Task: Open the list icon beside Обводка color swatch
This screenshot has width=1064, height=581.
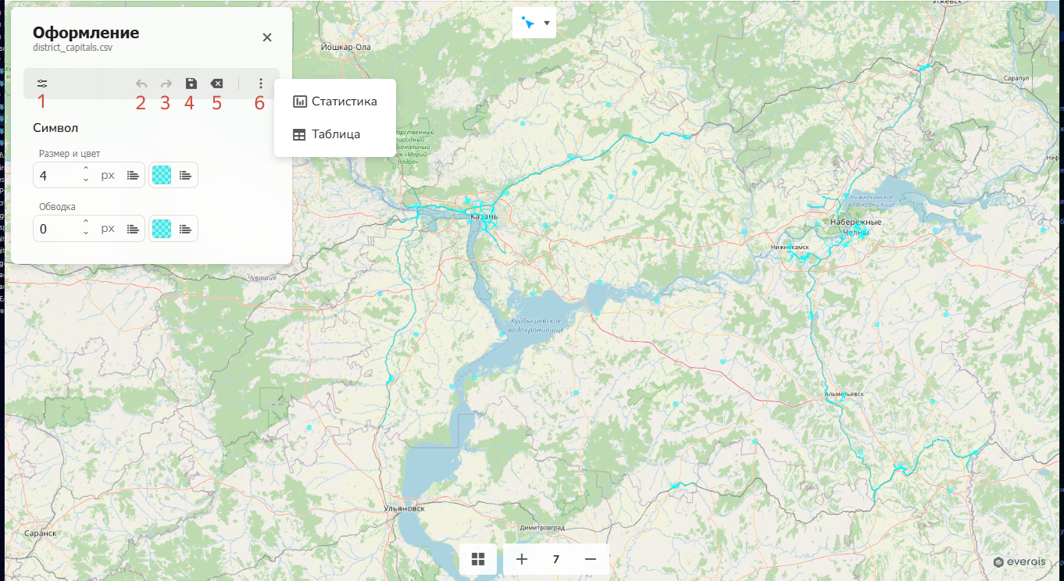Action: 185,229
